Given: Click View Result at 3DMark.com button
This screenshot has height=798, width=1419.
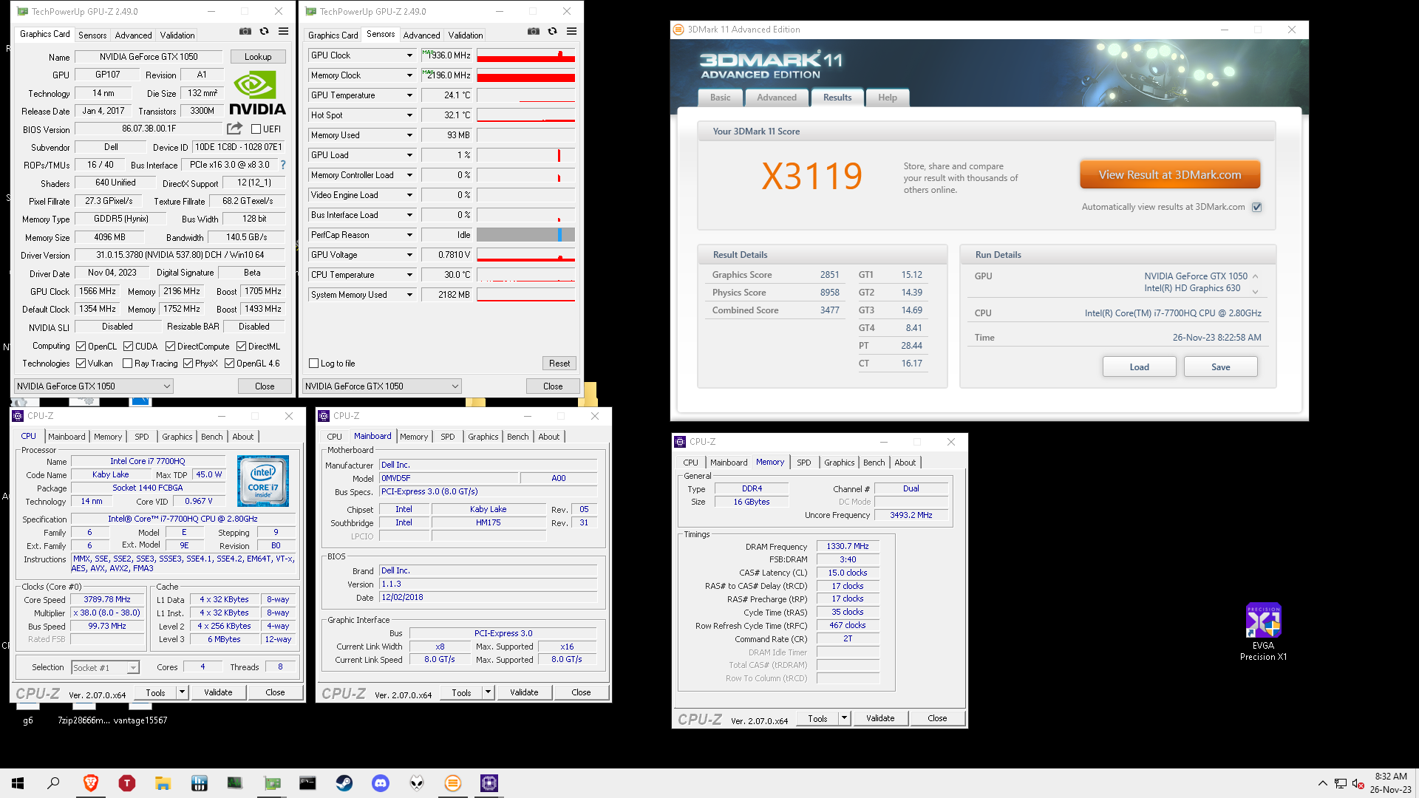Looking at the screenshot, I should click(1170, 175).
